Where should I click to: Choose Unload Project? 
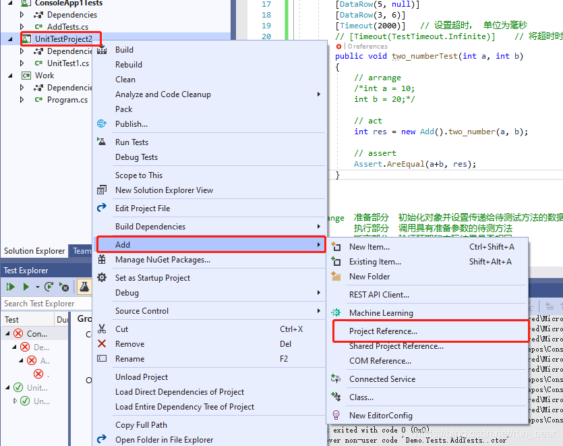(x=210, y=377)
